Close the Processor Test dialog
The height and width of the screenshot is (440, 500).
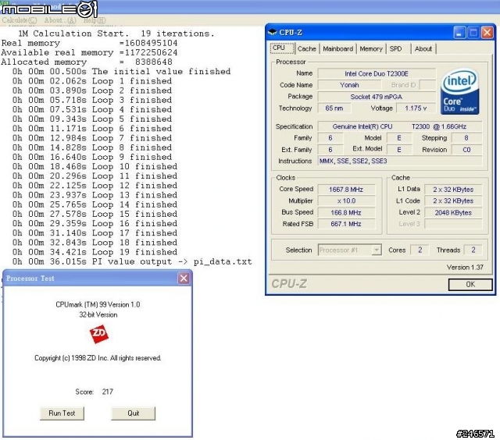[184, 279]
